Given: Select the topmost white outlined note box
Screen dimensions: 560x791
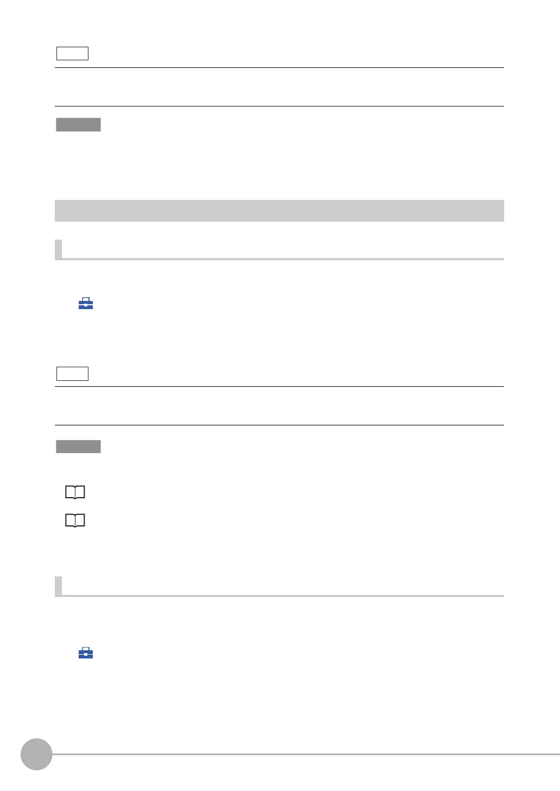Looking at the screenshot, I should tap(72, 53).
